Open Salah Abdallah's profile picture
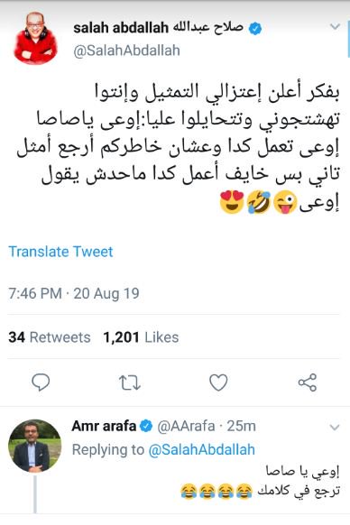Screen dimensions: 350x525 (35, 38)
